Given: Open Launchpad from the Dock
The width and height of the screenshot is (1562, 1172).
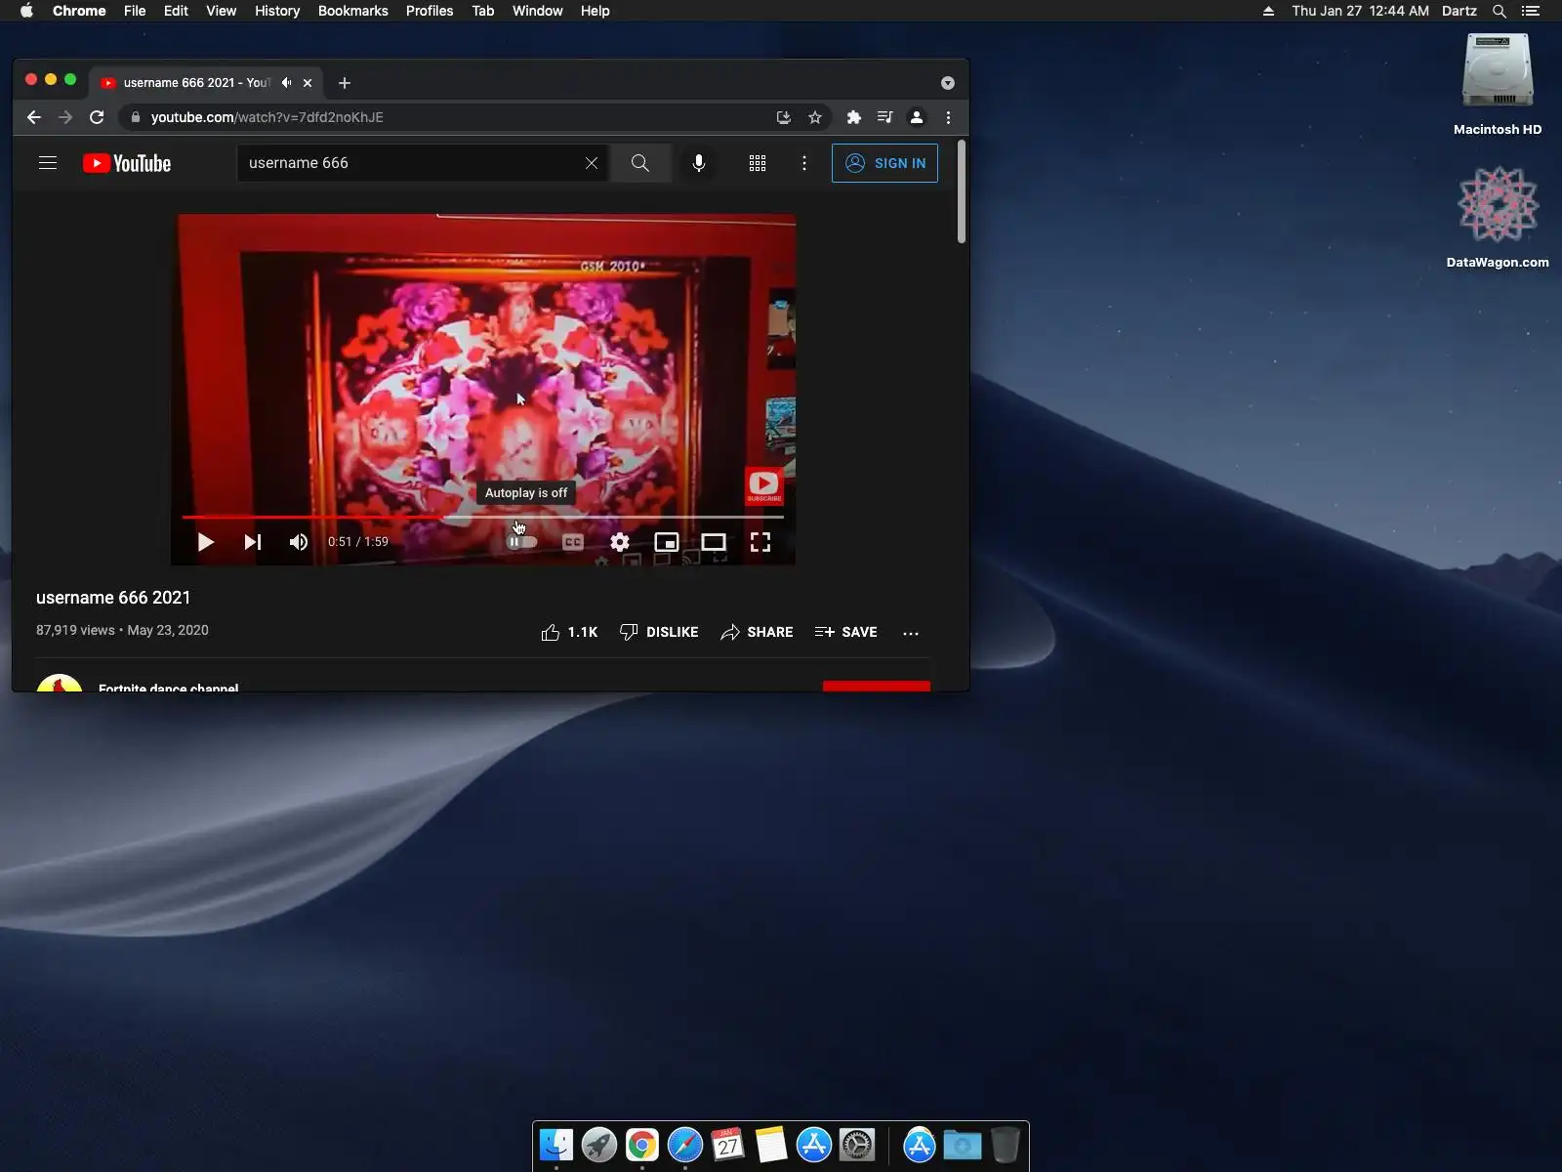Looking at the screenshot, I should [599, 1145].
